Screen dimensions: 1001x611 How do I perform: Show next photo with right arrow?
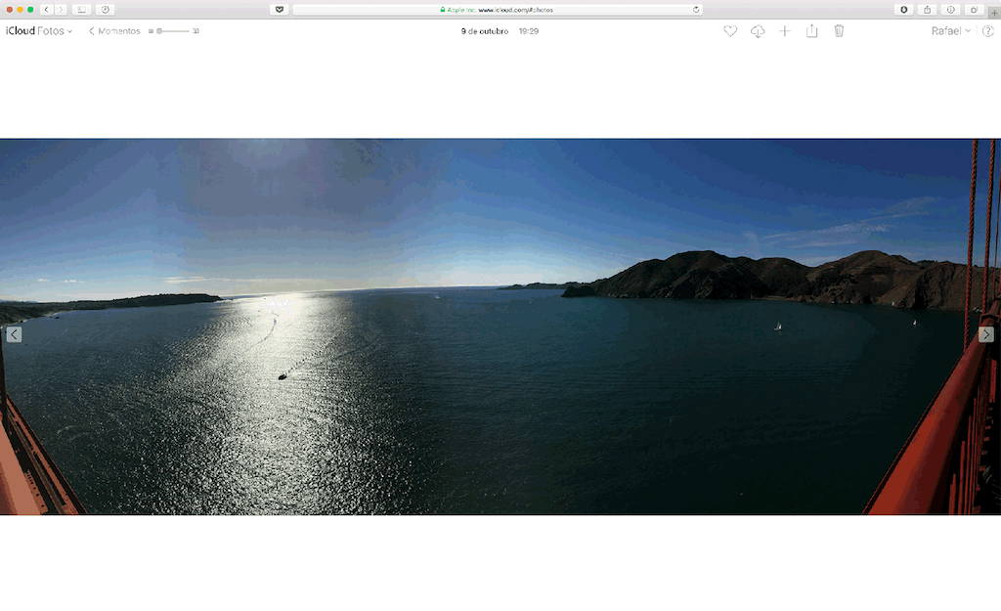[x=985, y=334]
